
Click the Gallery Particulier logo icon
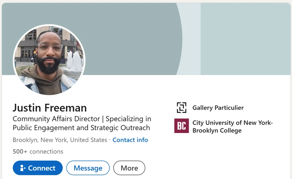click(x=181, y=108)
